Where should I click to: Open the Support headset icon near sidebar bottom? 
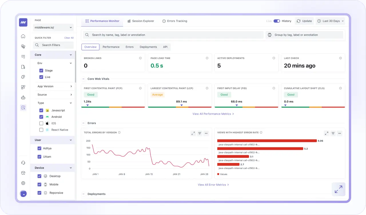click(23, 162)
